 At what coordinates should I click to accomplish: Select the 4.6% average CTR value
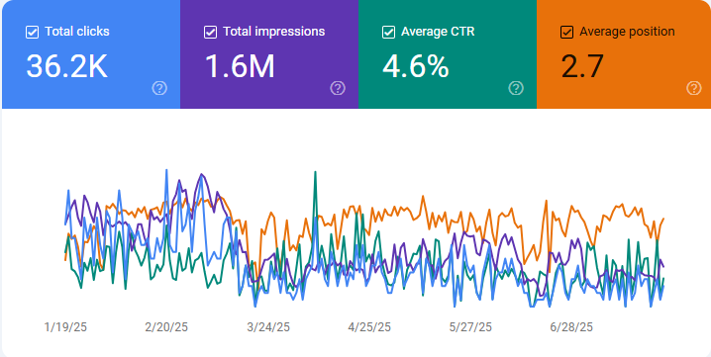tap(415, 66)
